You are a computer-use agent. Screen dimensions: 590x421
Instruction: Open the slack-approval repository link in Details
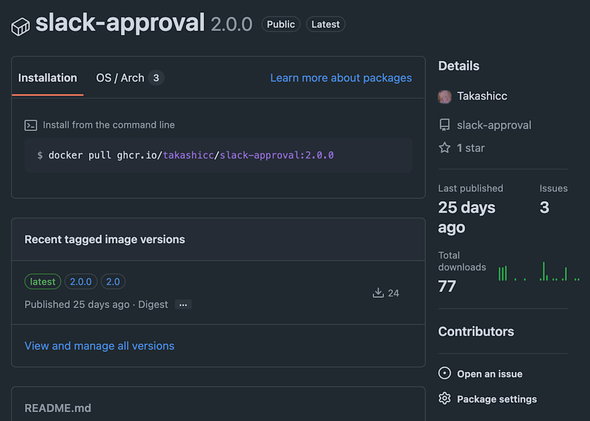click(494, 125)
